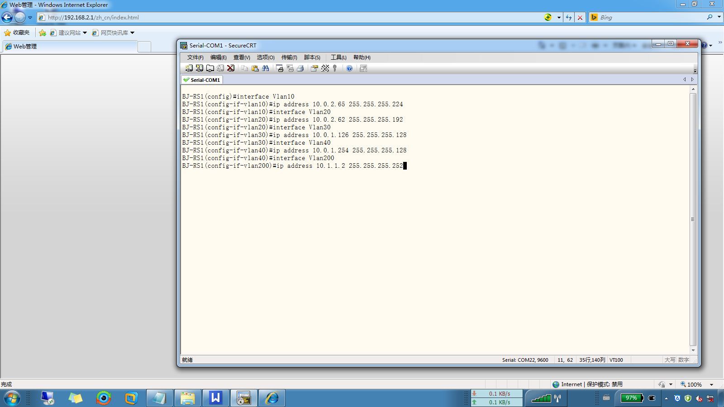Click the Disconnect red X icon
724x407 pixels.
click(x=231, y=68)
